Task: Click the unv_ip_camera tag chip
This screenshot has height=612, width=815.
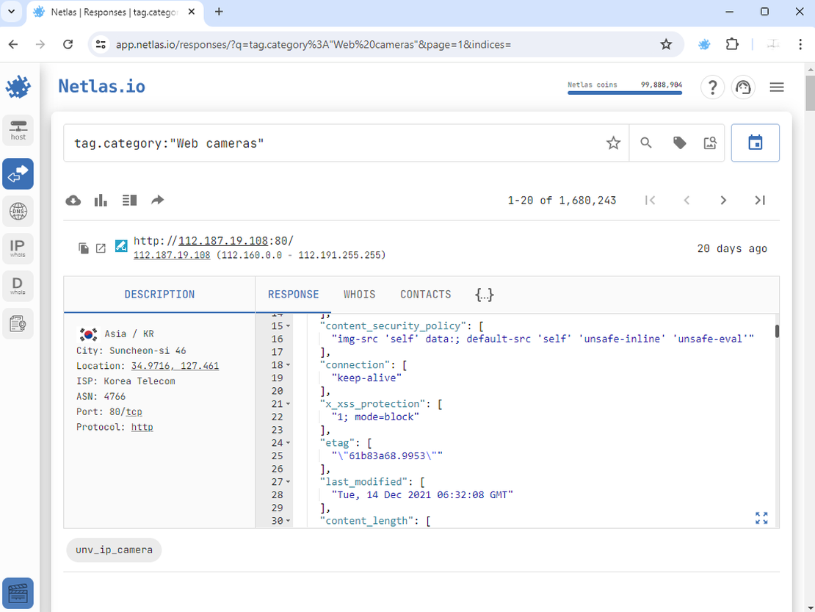Action: tap(114, 550)
